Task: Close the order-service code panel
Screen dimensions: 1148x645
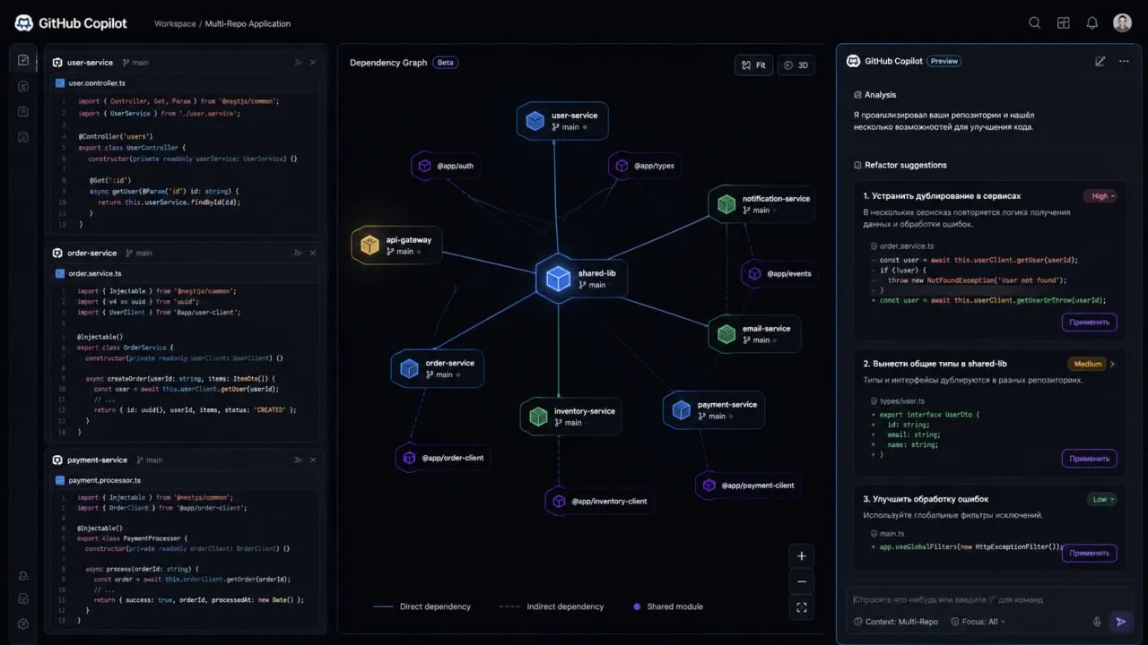Action: point(313,253)
